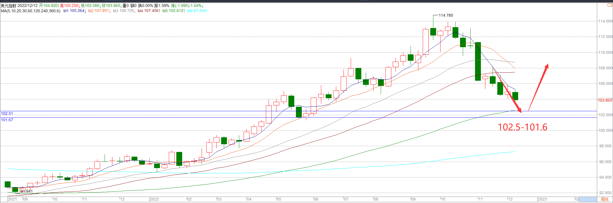Click the 08 month label on time axis
This screenshot has height=203, width=613.
pos(376,199)
